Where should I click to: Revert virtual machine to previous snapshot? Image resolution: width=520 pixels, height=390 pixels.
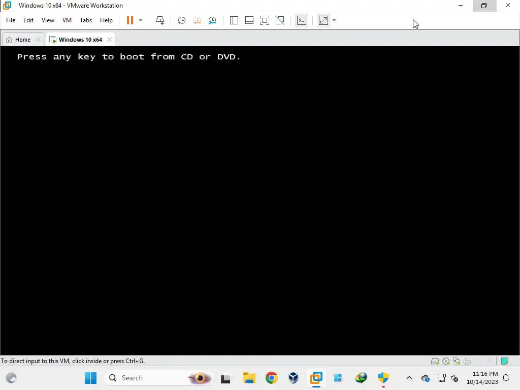click(x=197, y=20)
